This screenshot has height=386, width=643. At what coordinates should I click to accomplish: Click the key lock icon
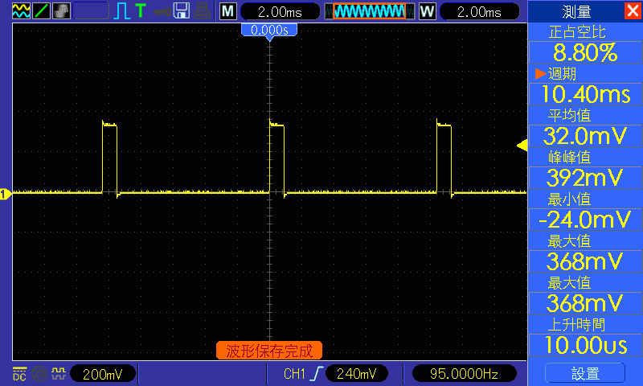pos(162,11)
